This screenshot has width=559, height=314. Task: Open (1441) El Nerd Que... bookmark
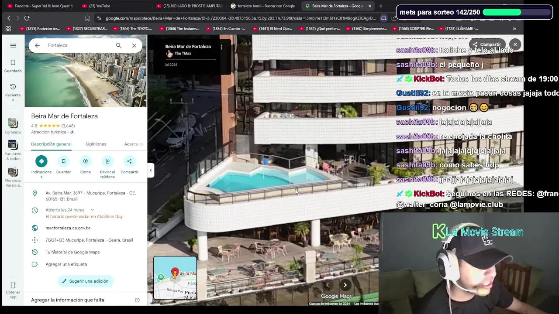(272, 29)
